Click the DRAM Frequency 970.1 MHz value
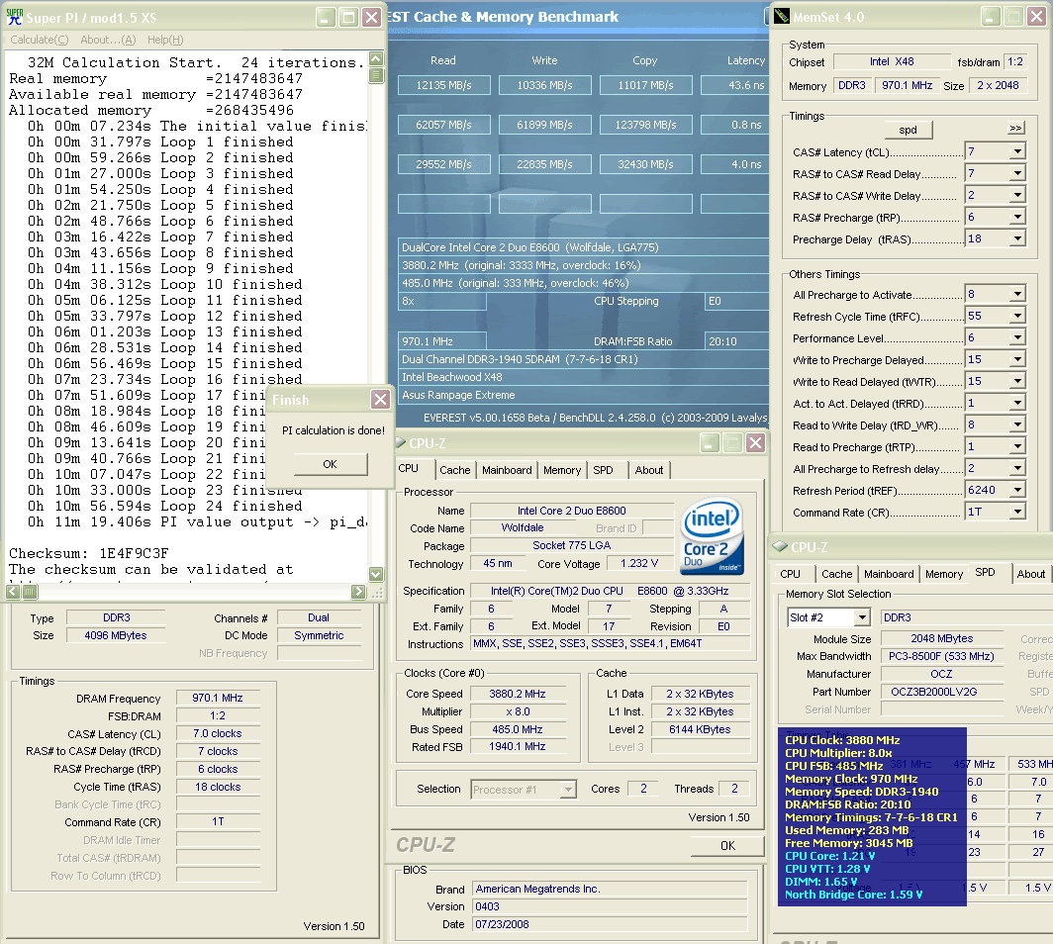This screenshot has width=1053, height=944. click(218, 699)
